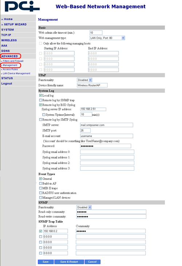The image size is (182, 266).
Task: Tick the first managing host row checkbox
Action: tap(40, 53)
